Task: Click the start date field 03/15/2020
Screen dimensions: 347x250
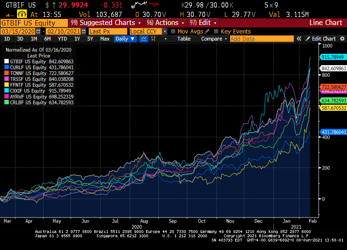Action: [x=18, y=31]
